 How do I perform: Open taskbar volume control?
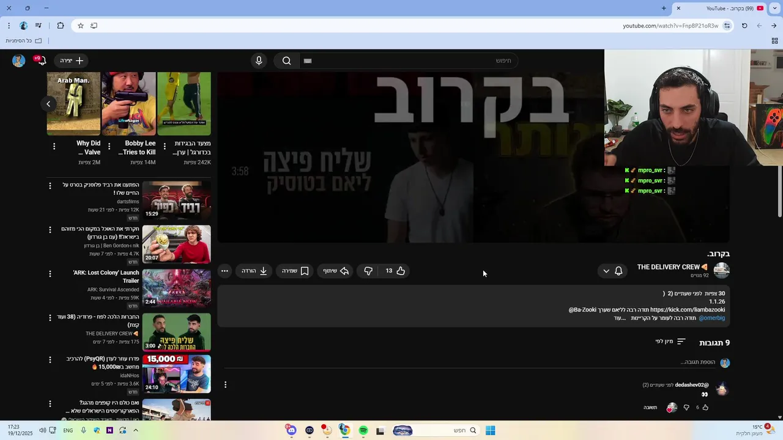coord(42,431)
